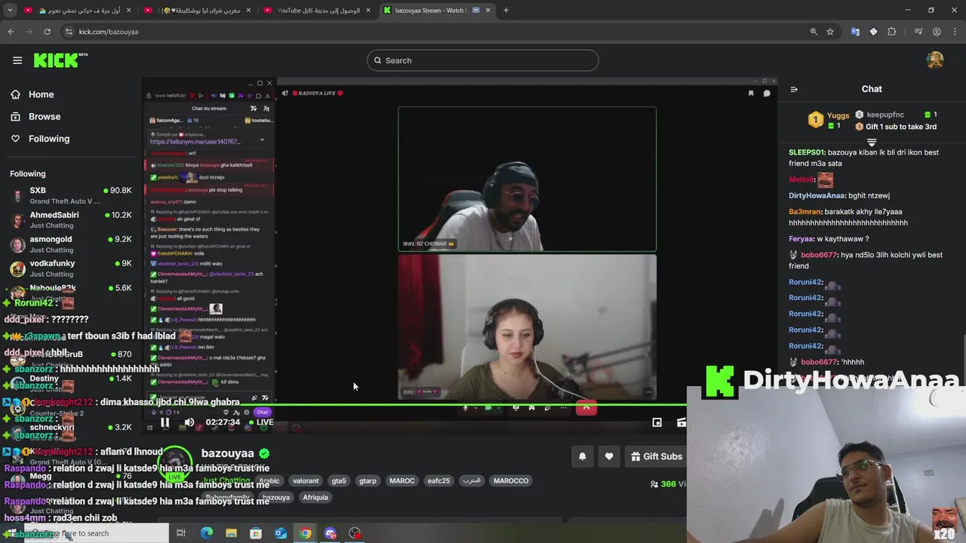Launch Microsoft Edge from taskbar
The width and height of the screenshot is (966, 543).
coord(207,533)
